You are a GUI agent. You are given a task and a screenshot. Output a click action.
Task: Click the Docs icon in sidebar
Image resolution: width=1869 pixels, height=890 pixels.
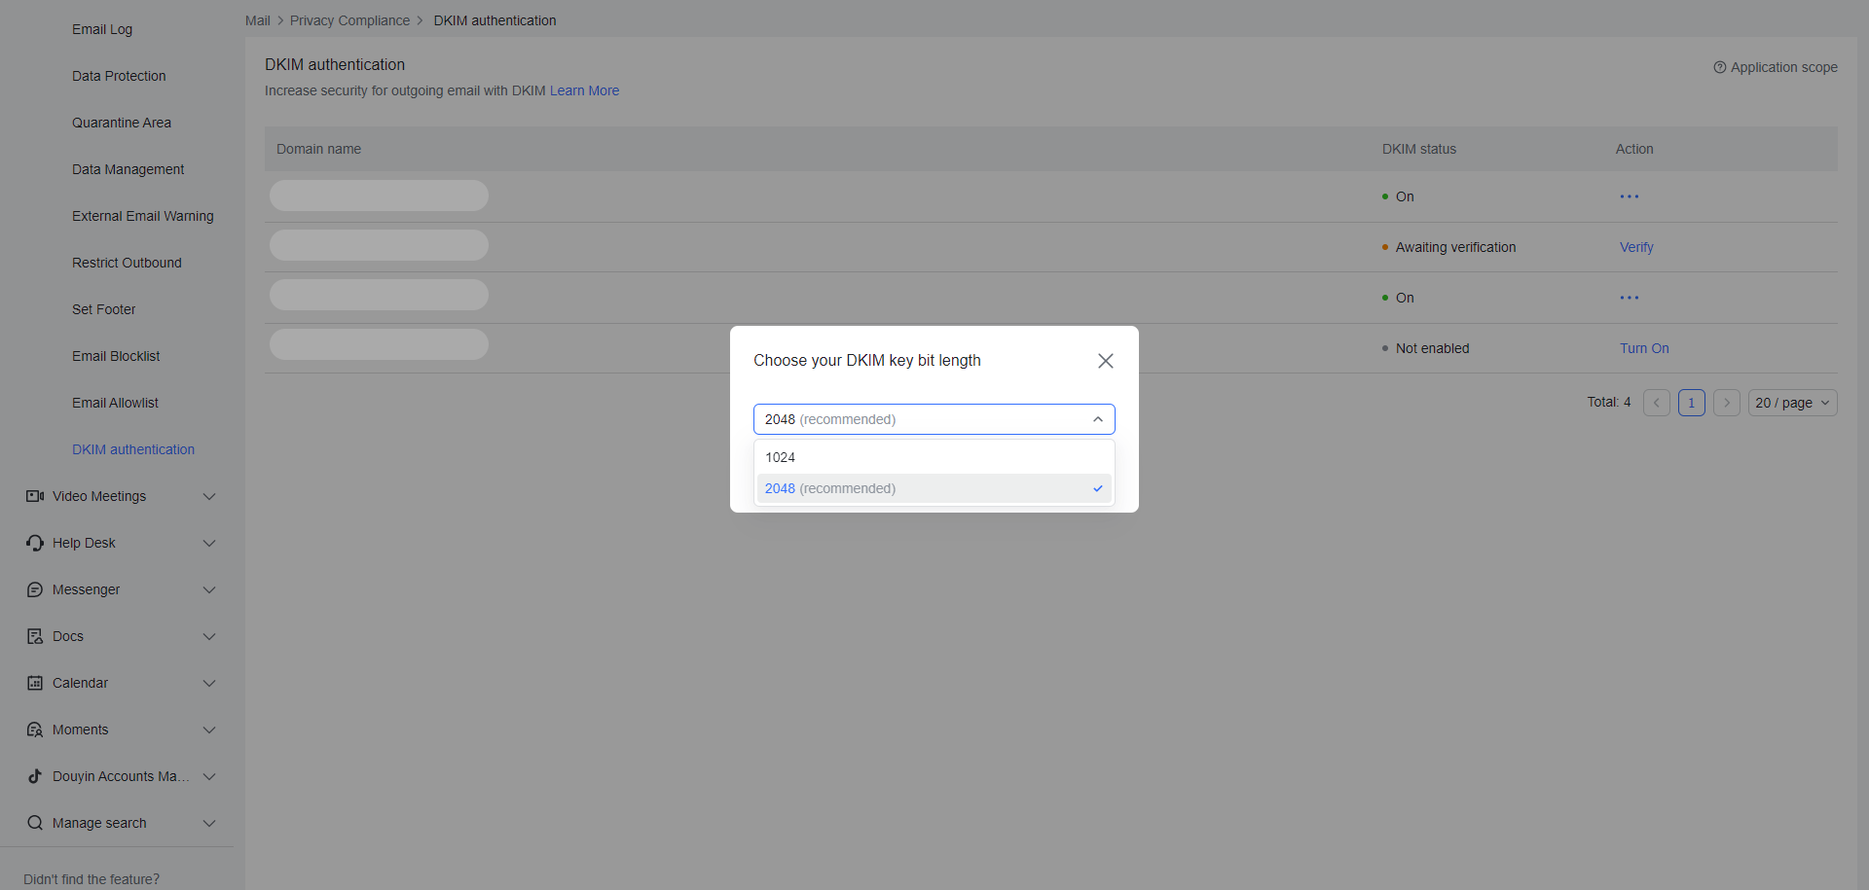click(x=35, y=636)
